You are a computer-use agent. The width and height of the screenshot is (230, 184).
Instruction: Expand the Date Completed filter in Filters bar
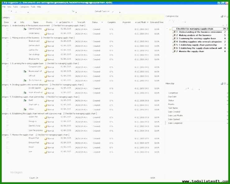tap(227, 123)
